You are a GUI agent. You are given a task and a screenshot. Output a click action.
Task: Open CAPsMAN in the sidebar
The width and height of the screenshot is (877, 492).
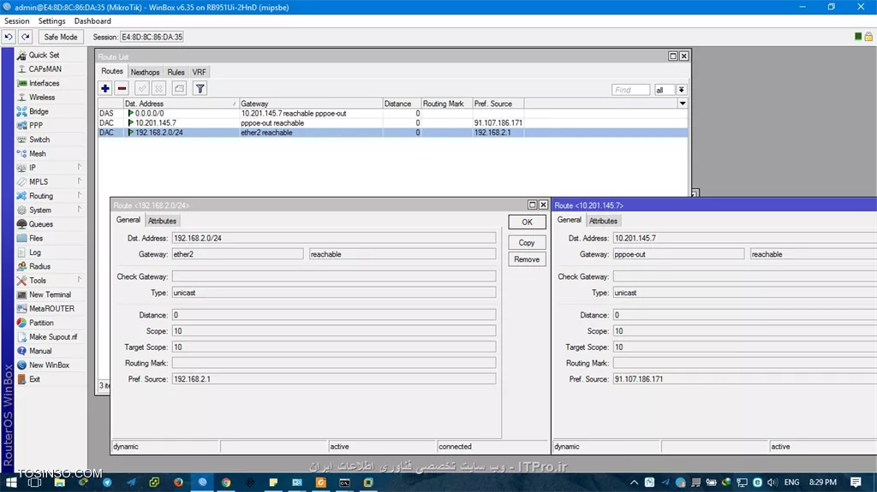(45, 68)
